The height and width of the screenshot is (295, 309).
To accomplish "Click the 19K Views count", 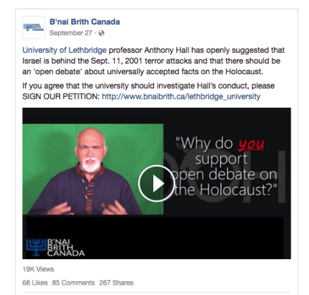I will point(38,269).
